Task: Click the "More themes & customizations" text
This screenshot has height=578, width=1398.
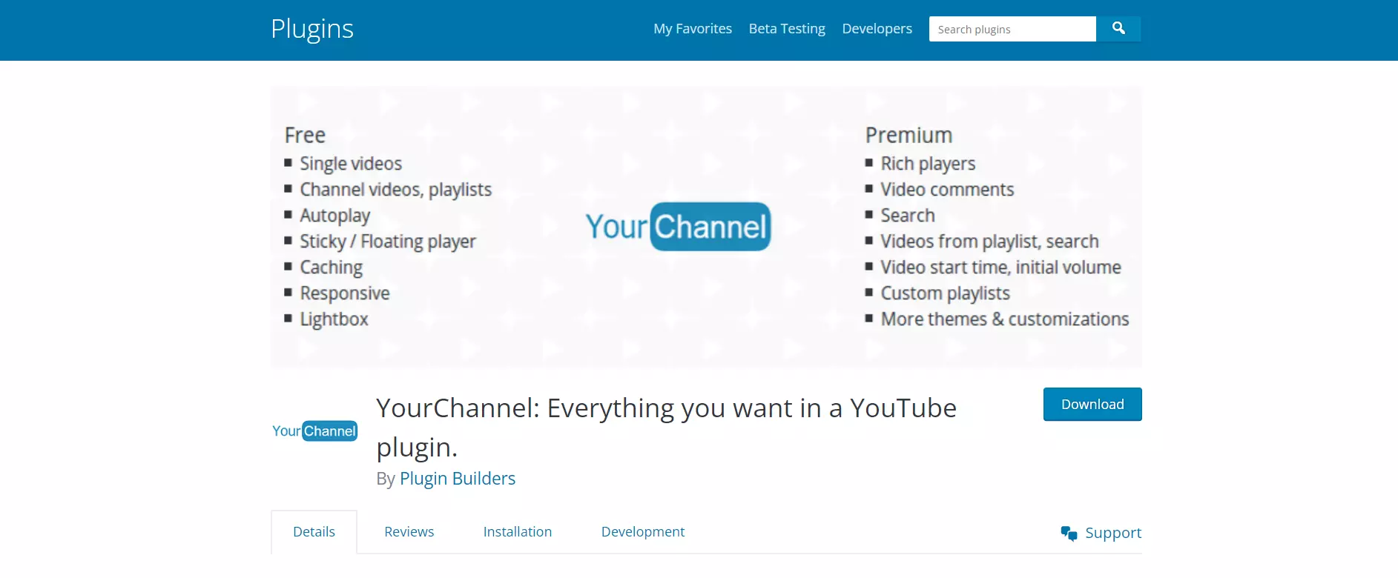Action: click(x=1005, y=319)
